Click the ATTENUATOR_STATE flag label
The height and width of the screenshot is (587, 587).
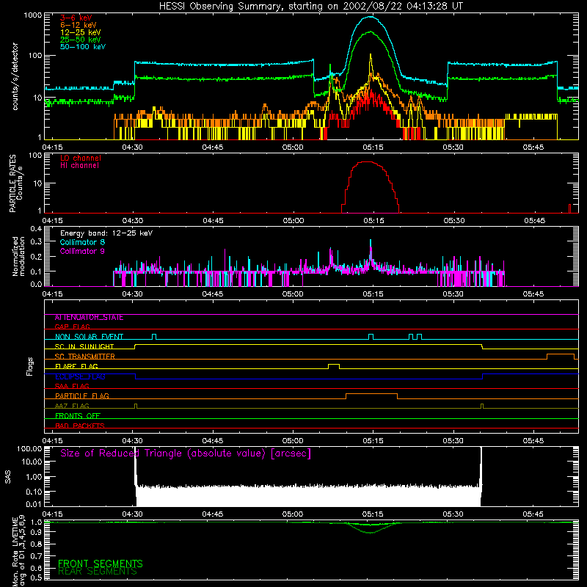point(89,318)
